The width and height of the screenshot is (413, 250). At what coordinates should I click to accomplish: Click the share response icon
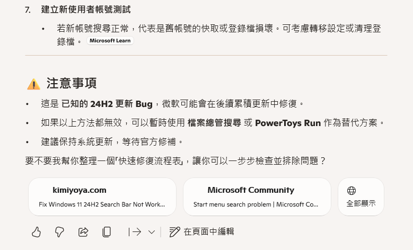[83, 232]
